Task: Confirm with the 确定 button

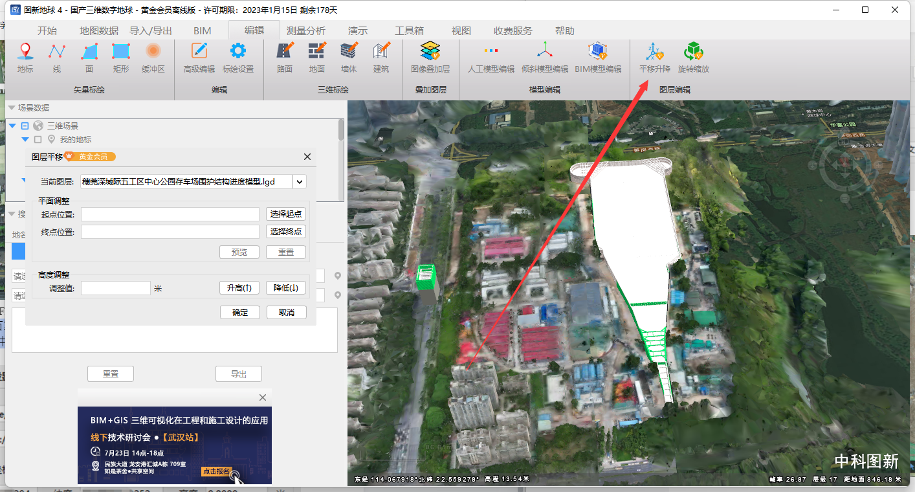Action: [240, 312]
